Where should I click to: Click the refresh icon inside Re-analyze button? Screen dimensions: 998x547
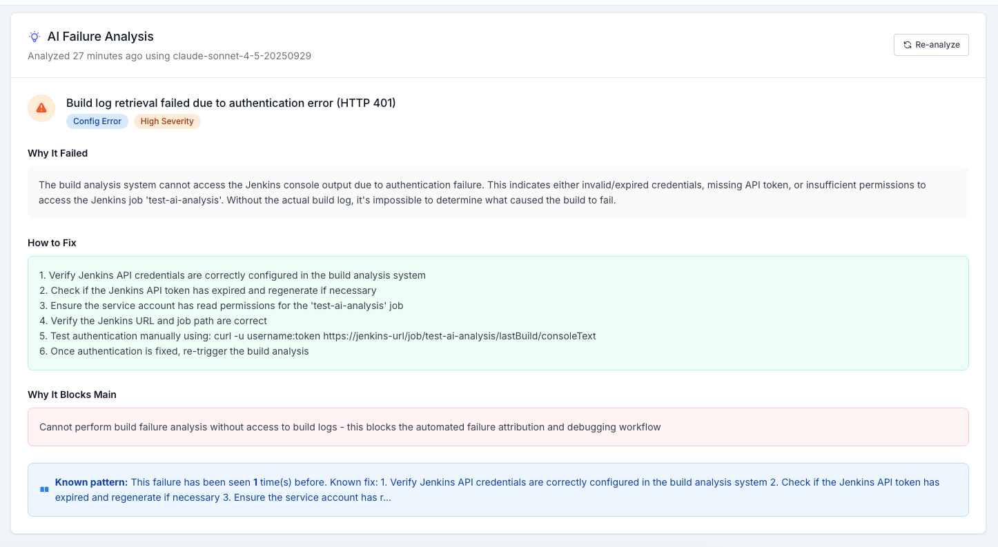[907, 45]
